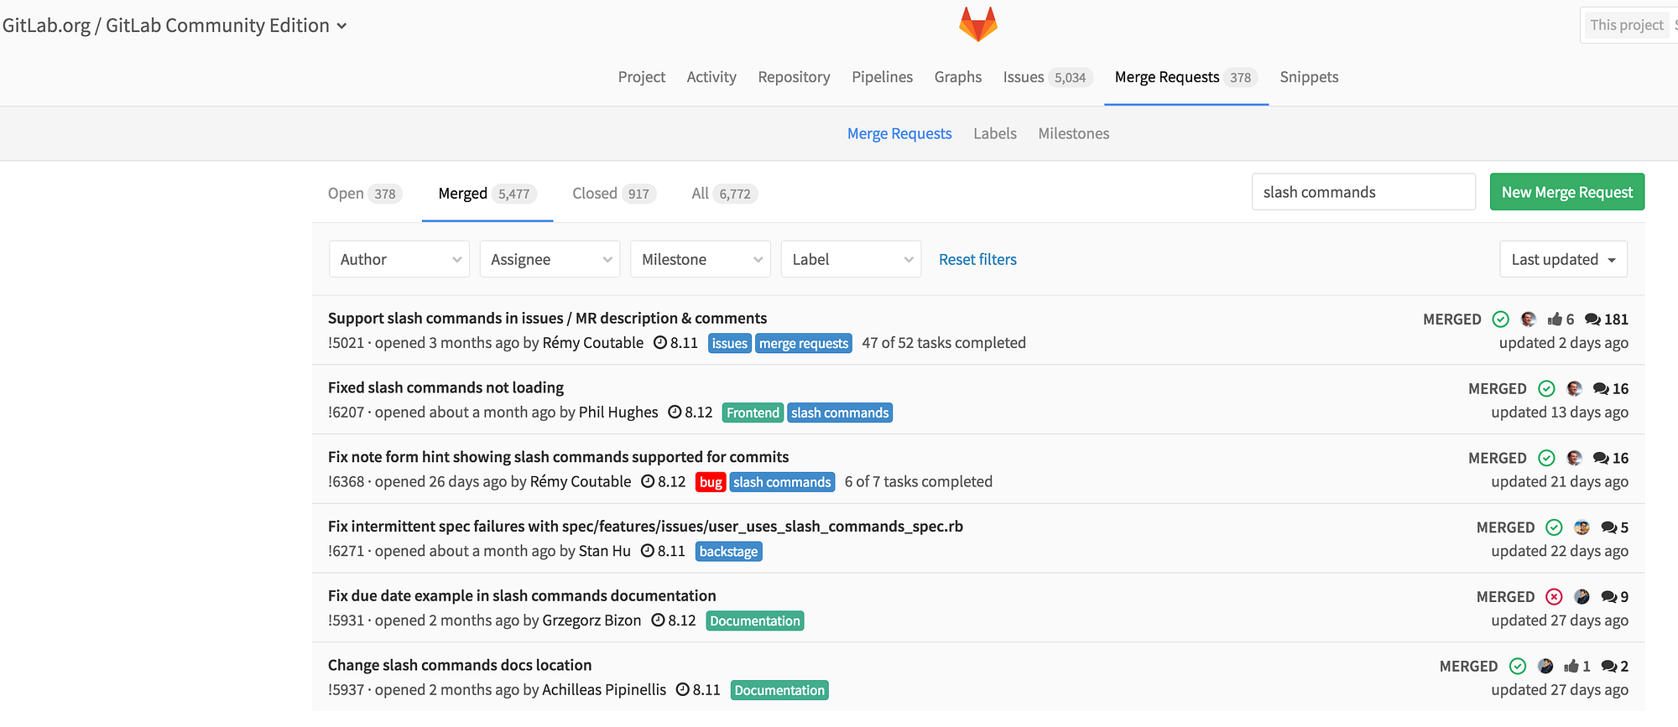Image resolution: width=1678 pixels, height=727 pixels.
Task: Open pipeline status icon for !5937 docs location
Action: (1518, 667)
